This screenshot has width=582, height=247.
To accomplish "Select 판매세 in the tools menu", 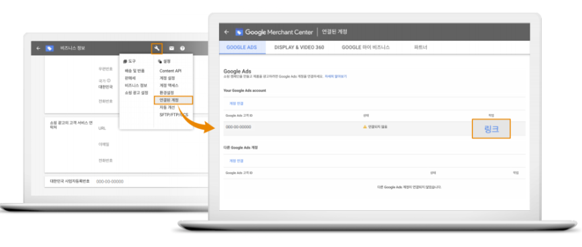I will click(130, 78).
